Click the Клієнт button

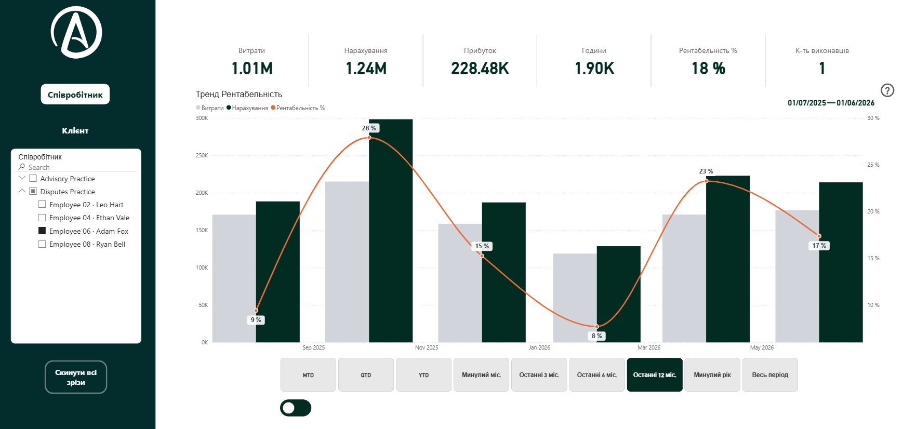(x=75, y=130)
